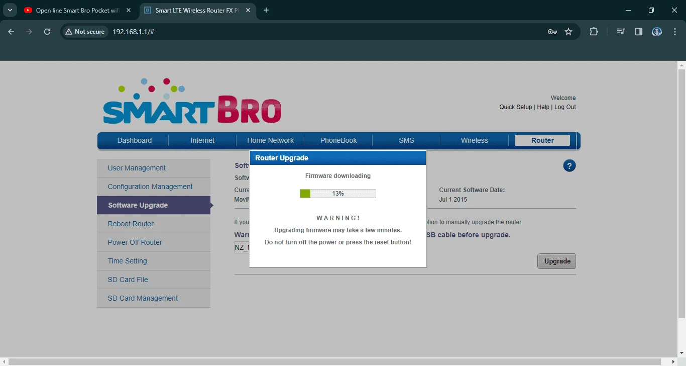Toggle the browser side panel icon
686x366 pixels.
[639, 32]
